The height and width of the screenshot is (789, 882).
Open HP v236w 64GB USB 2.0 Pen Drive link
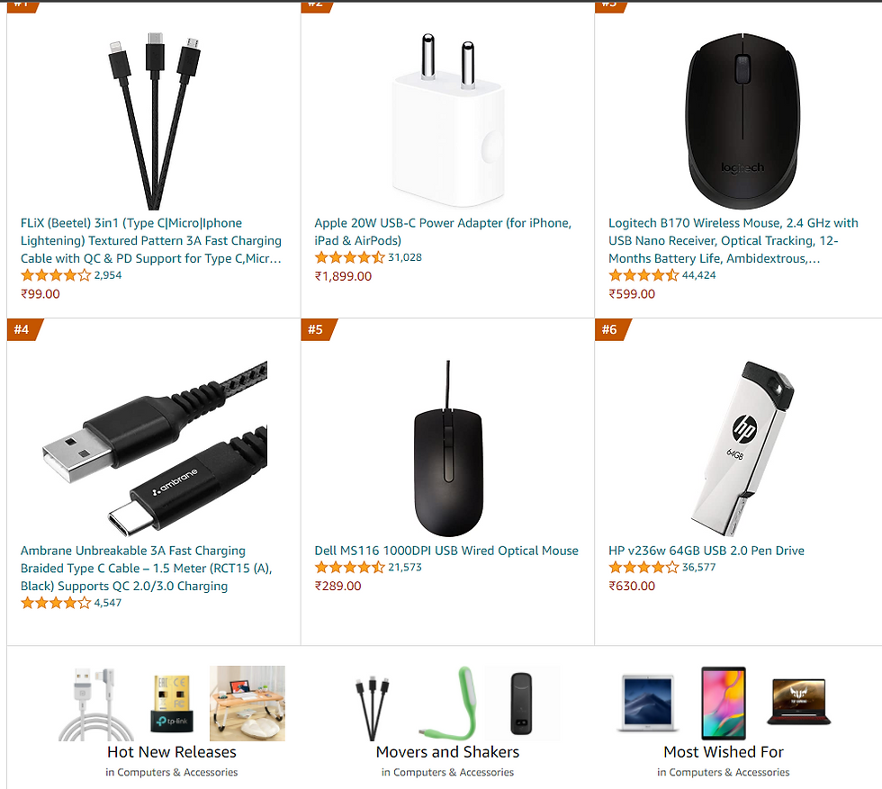click(x=706, y=551)
